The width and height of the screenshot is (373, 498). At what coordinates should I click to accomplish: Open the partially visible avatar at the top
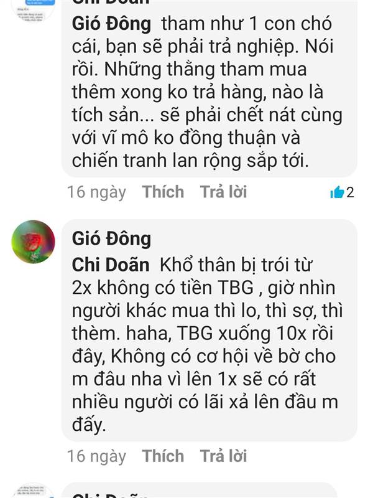click(x=34, y=9)
